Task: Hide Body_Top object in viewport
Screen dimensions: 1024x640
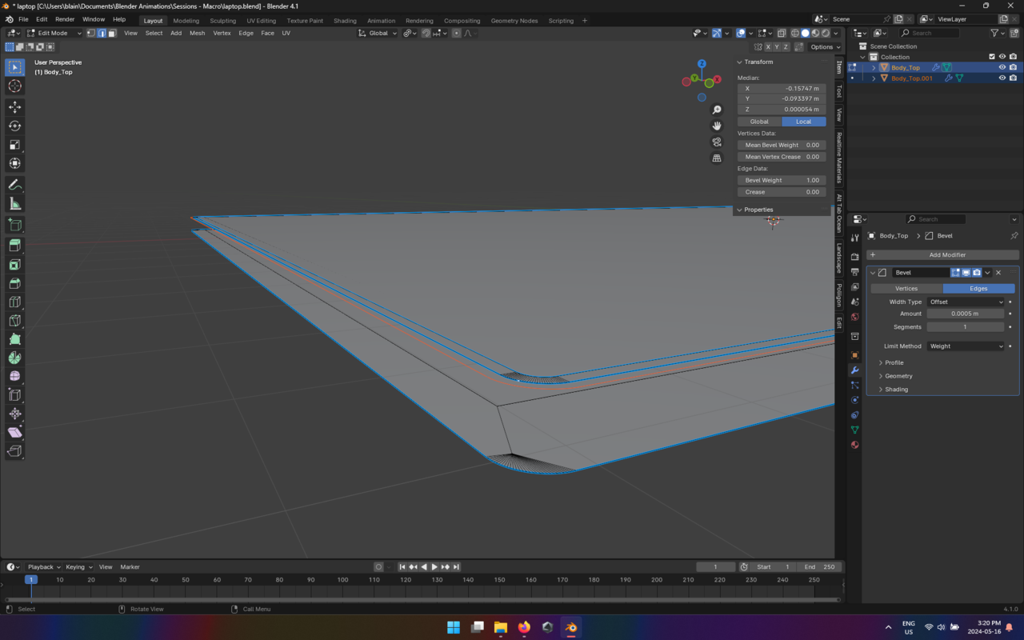Action: tap(1002, 67)
